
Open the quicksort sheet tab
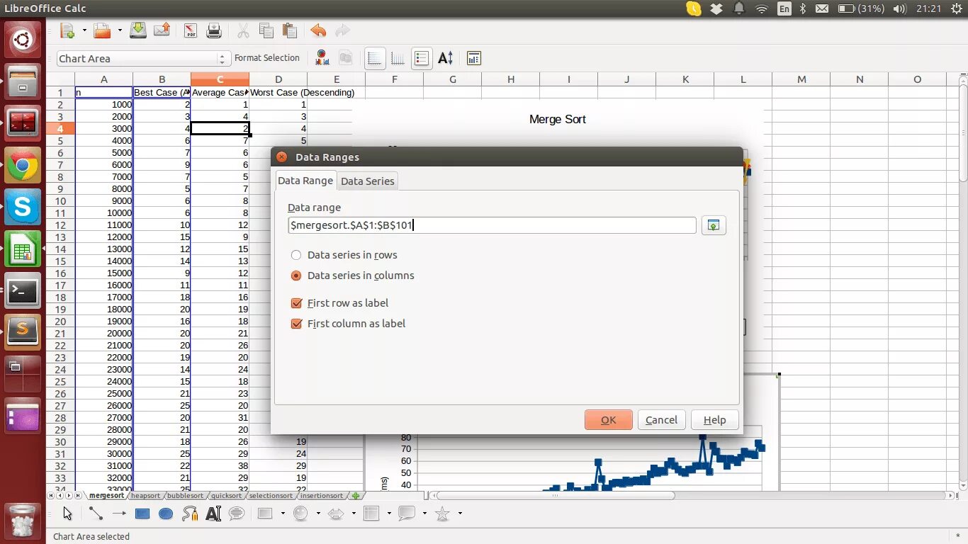[226, 496]
